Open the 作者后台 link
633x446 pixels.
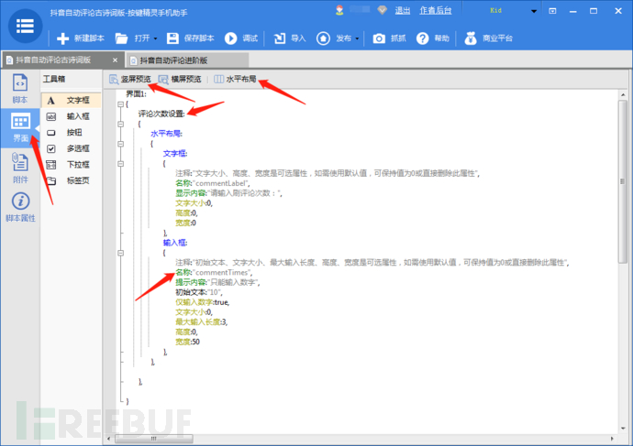(435, 11)
